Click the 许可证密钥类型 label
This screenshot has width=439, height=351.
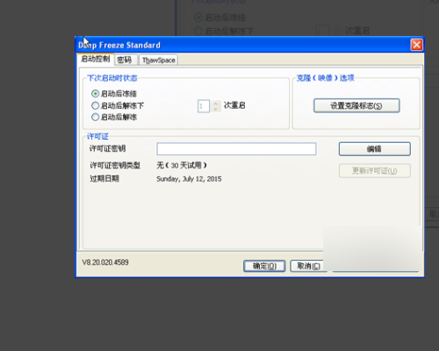point(115,165)
